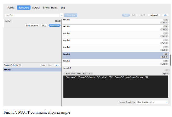Select QoS 0 subscription level
The width and height of the screenshot is (172, 117).
(126, 15)
